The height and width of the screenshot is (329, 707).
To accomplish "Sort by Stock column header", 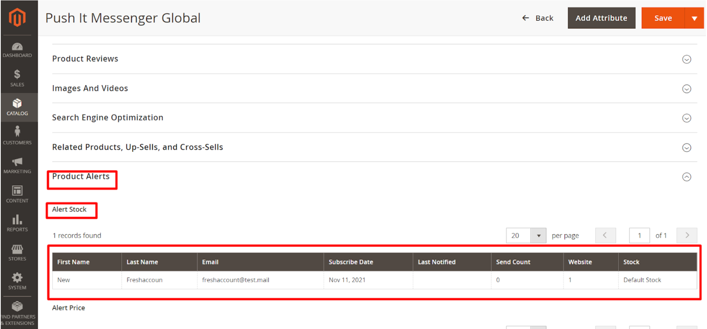I will (657, 262).
